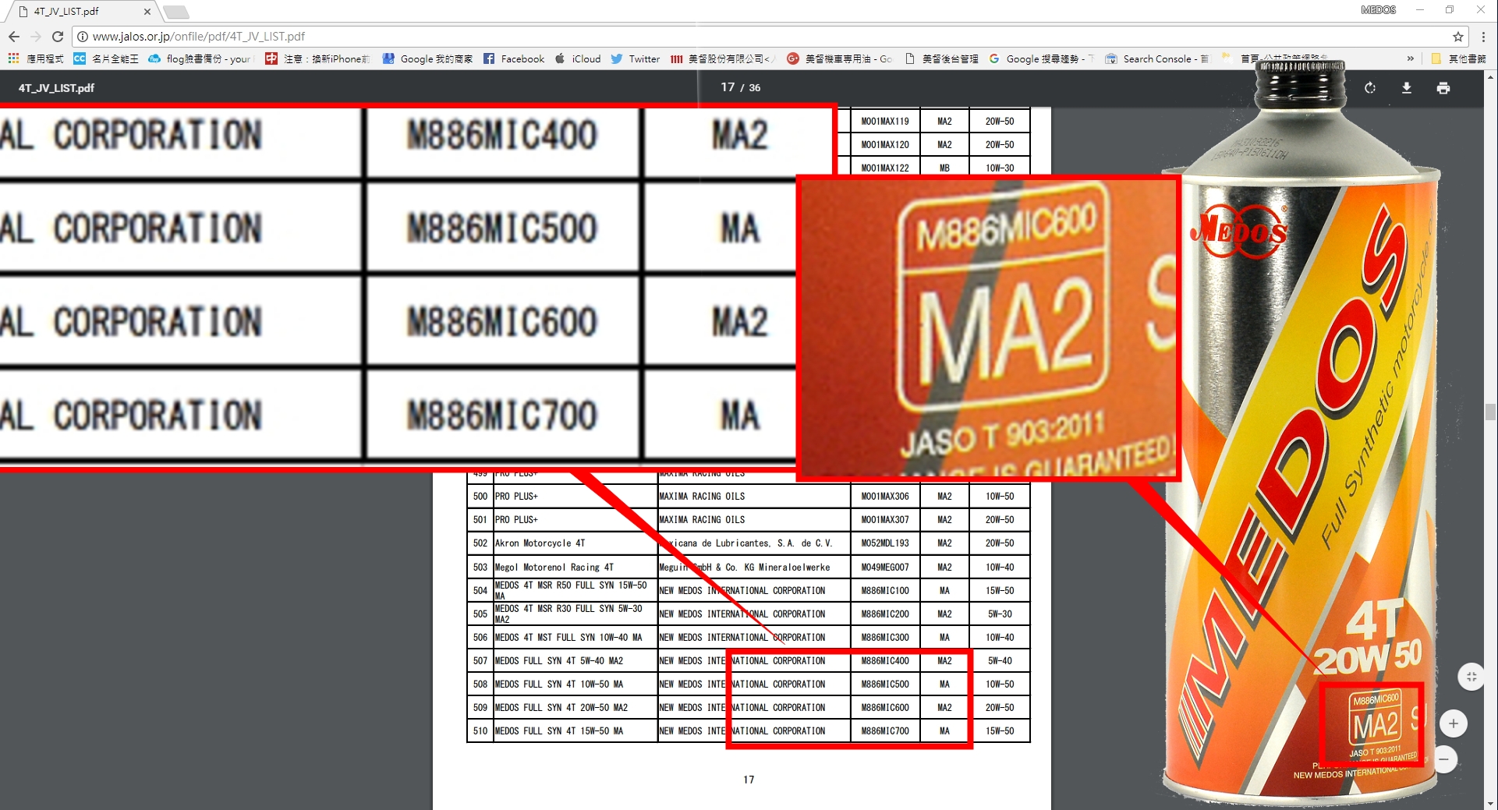Click the scrollbar up arrow

1491,77
